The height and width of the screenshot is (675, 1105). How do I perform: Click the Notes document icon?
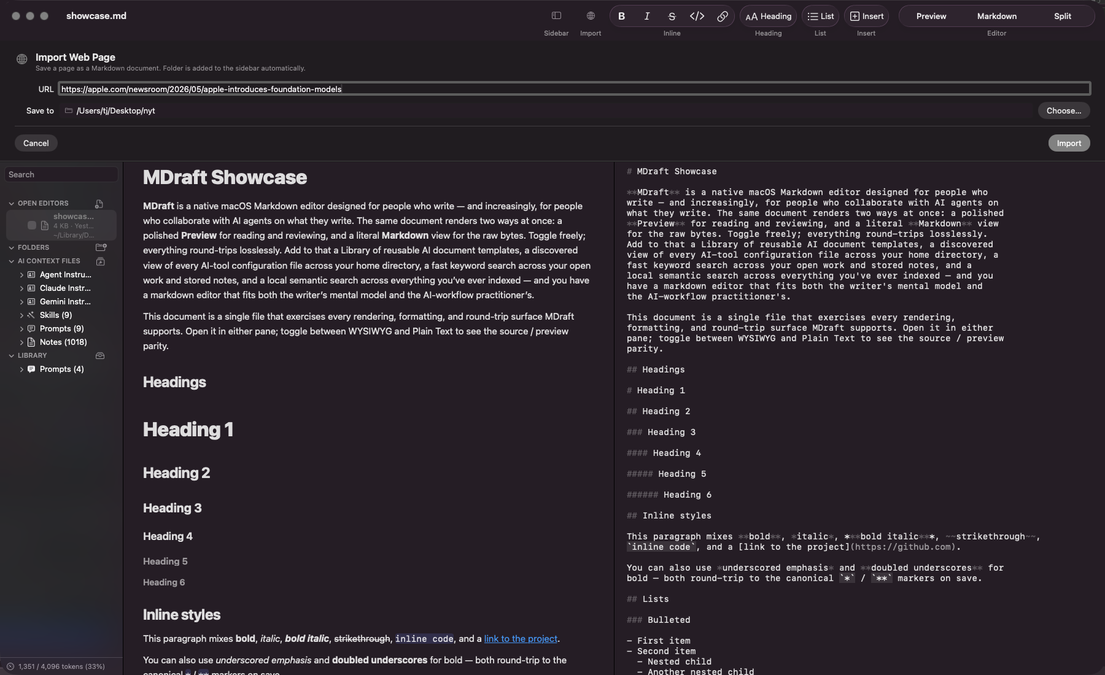31,342
